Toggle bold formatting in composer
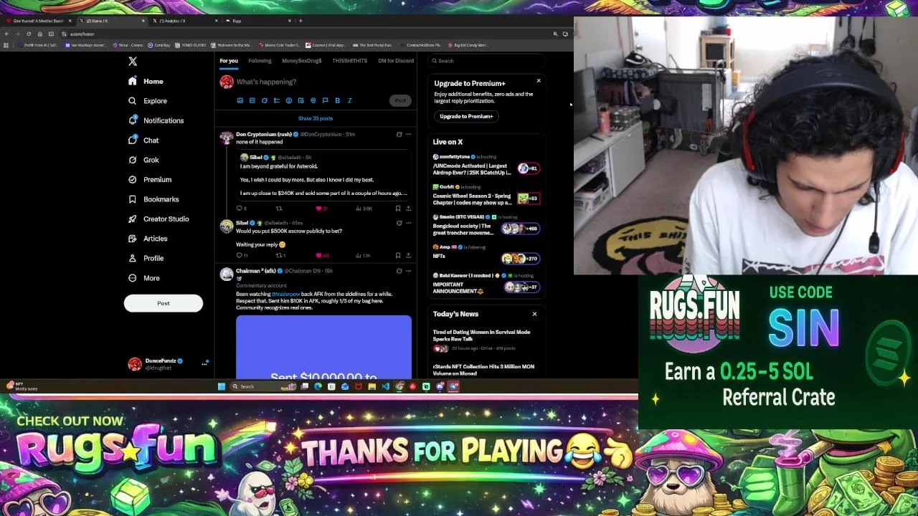918x516 pixels. pyautogui.click(x=337, y=100)
